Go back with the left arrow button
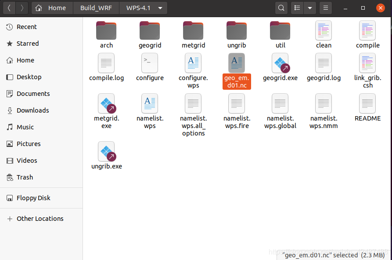392x260 pixels. pyautogui.click(x=9, y=8)
